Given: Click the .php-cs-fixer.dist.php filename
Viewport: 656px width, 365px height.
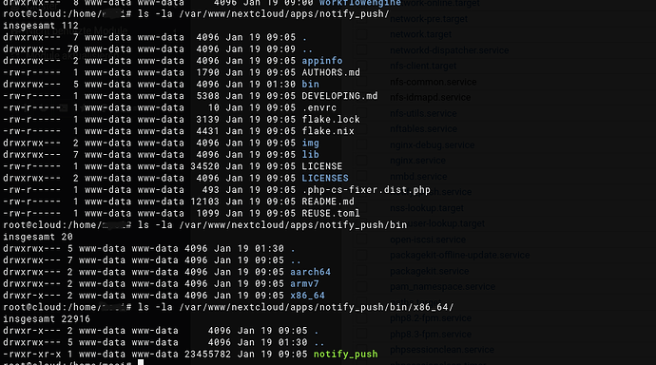Looking at the screenshot, I should 366,190.
